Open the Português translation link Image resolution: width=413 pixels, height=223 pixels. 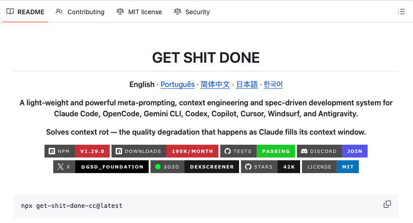coord(178,84)
